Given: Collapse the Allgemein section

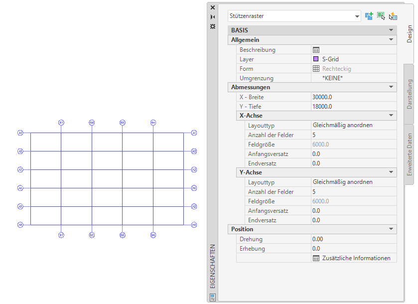Looking at the screenshot, I should 392,40.
